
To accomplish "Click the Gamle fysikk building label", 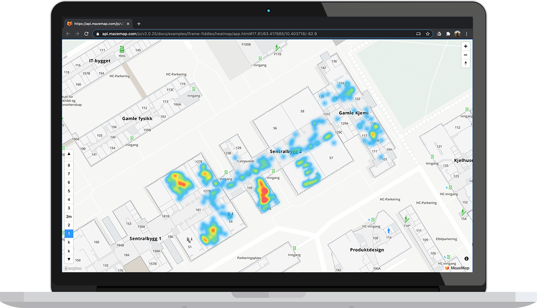I will (x=137, y=119).
